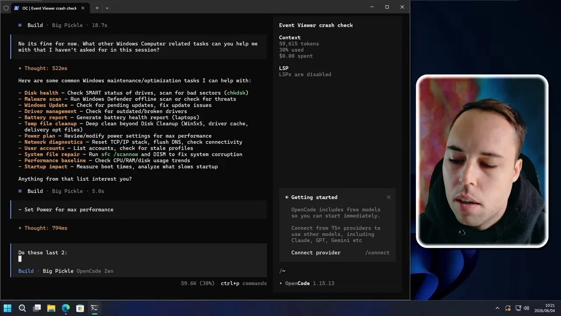Click the Big Pickle model name in footer
The width and height of the screenshot is (561, 316).
click(x=58, y=271)
